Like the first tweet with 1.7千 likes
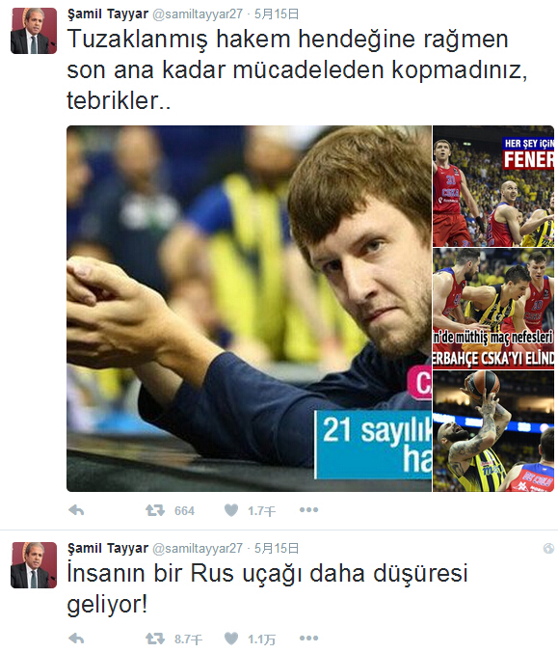The image size is (558, 653). [x=231, y=510]
